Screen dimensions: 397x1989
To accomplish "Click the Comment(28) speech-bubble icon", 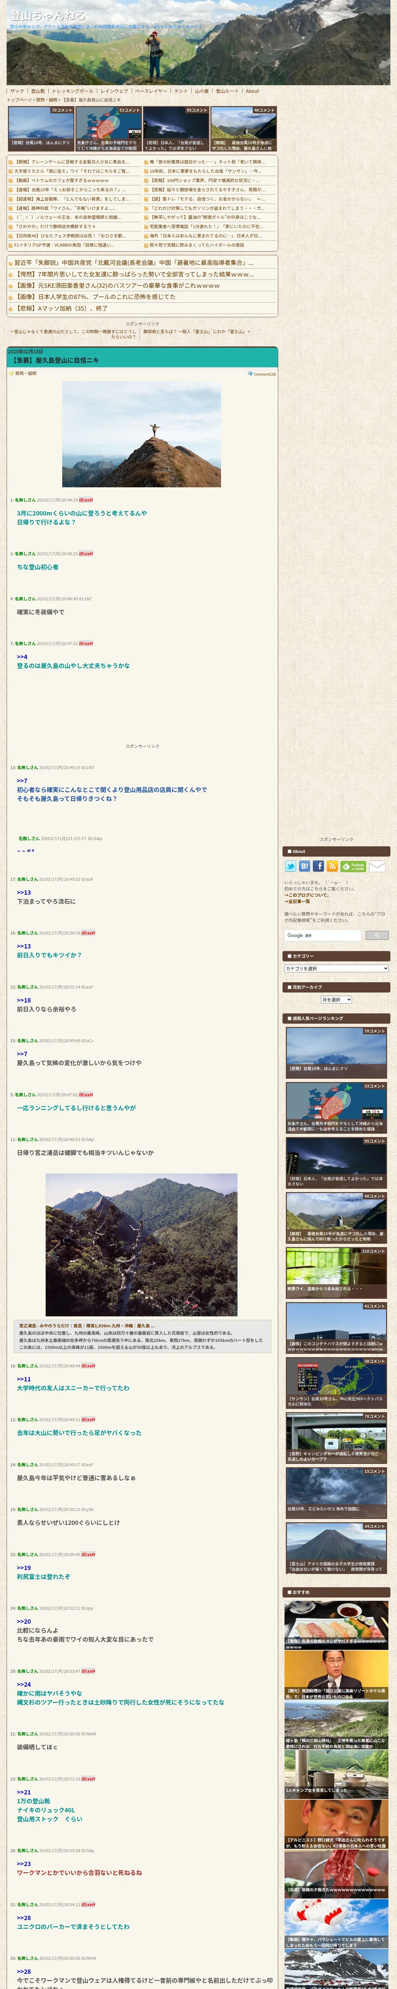I will 250,374.
